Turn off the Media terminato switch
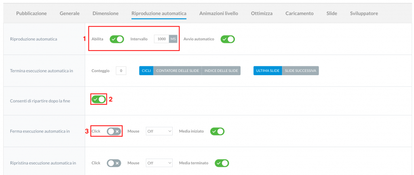Screen dimensions: 414x175 222,163
